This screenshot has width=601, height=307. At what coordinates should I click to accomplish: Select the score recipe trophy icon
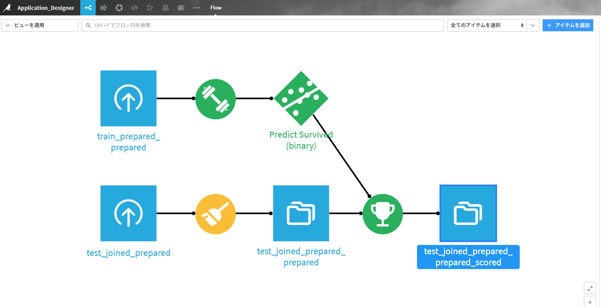point(382,214)
